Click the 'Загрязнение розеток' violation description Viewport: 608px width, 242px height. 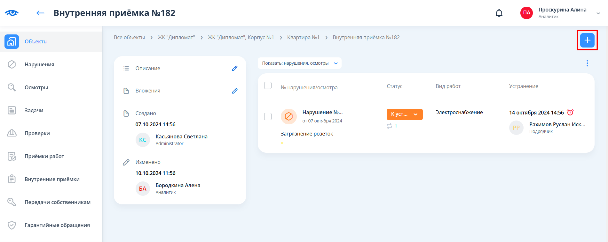click(x=307, y=134)
